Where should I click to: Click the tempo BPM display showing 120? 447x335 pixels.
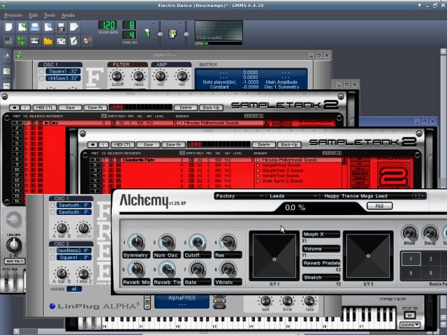(x=108, y=25)
